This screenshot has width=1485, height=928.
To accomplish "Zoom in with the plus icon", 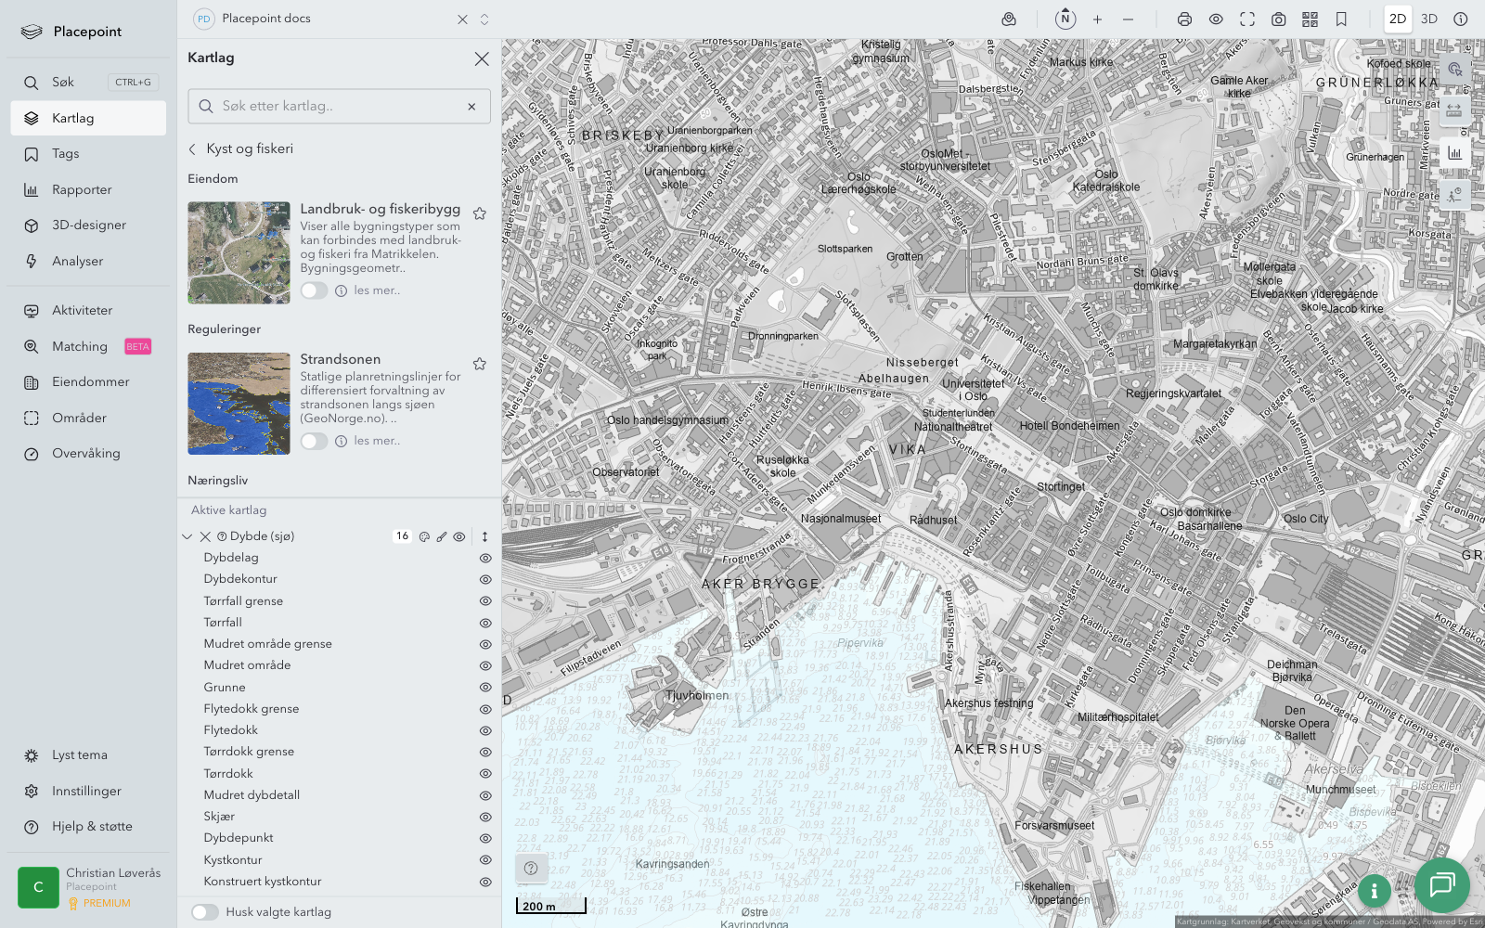I will (x=1097, y=19).
